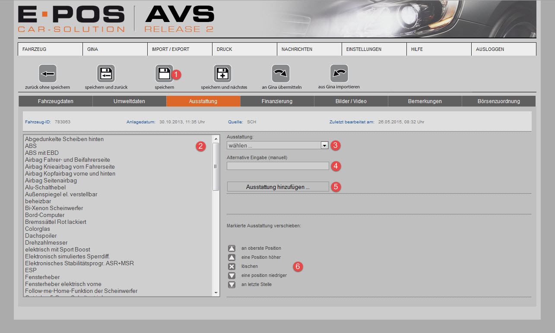This screenshot has height=333, width=555.
Task: Click the list scrollbar up arrow
Action: click(216, 138)
